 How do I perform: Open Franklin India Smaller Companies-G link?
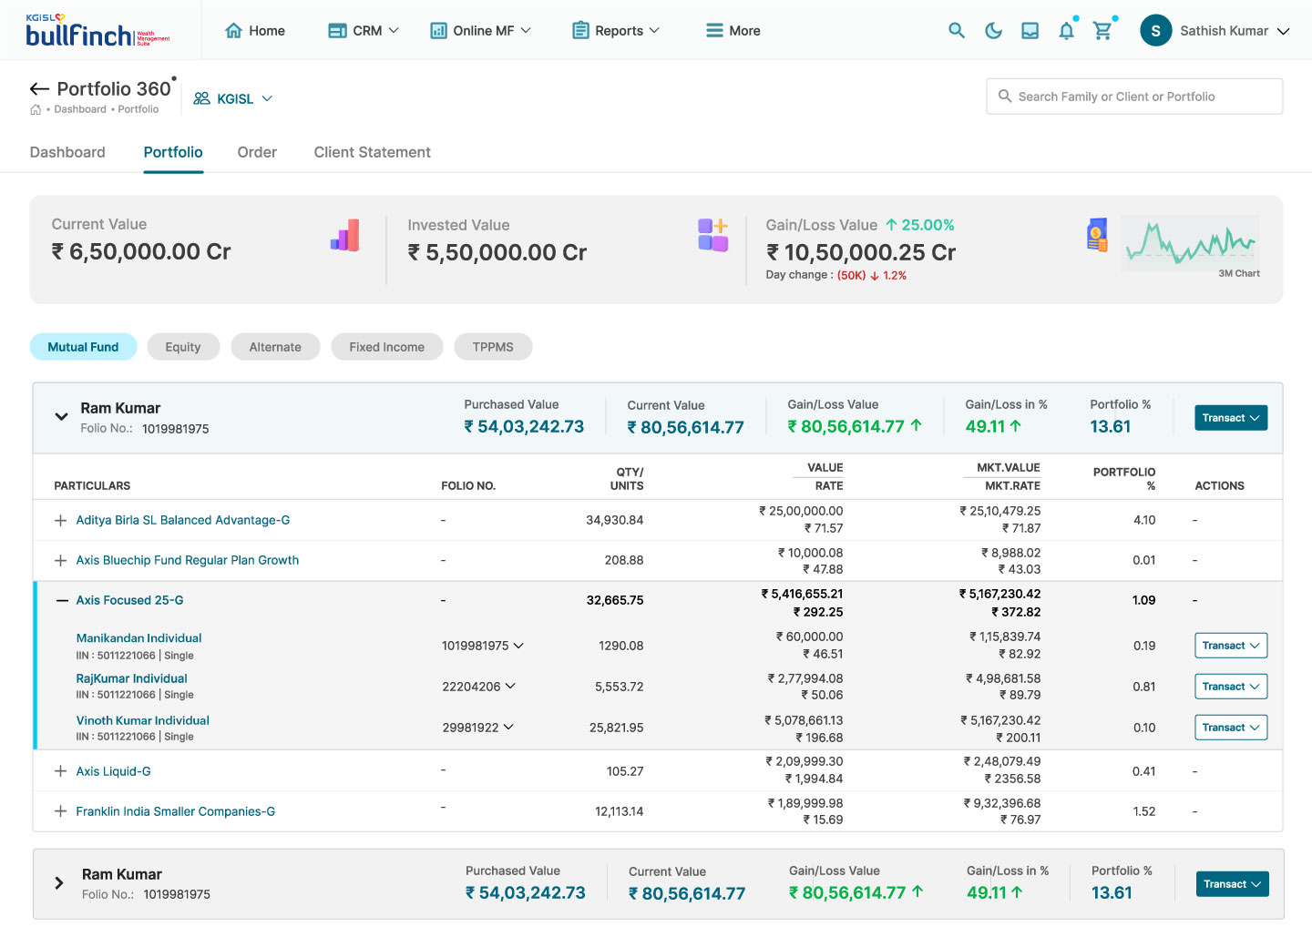(x=176, y=811)
